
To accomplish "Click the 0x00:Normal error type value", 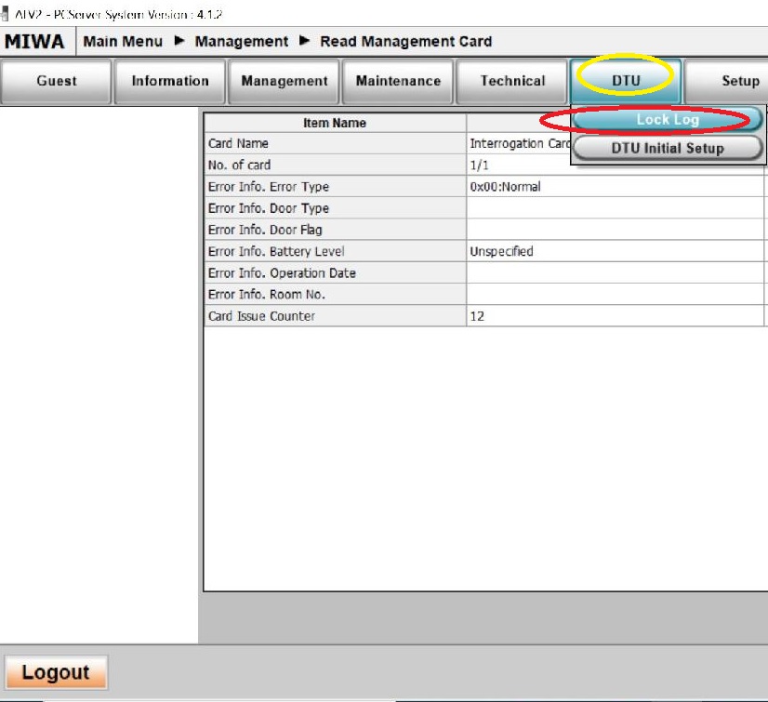I will click(505, 187).
